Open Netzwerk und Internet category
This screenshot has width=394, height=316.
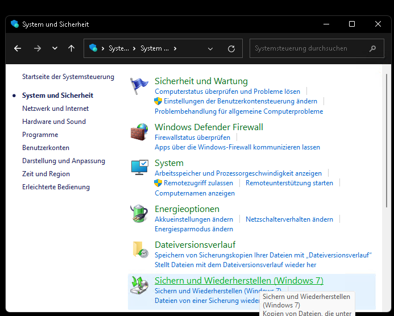[56, 109]
